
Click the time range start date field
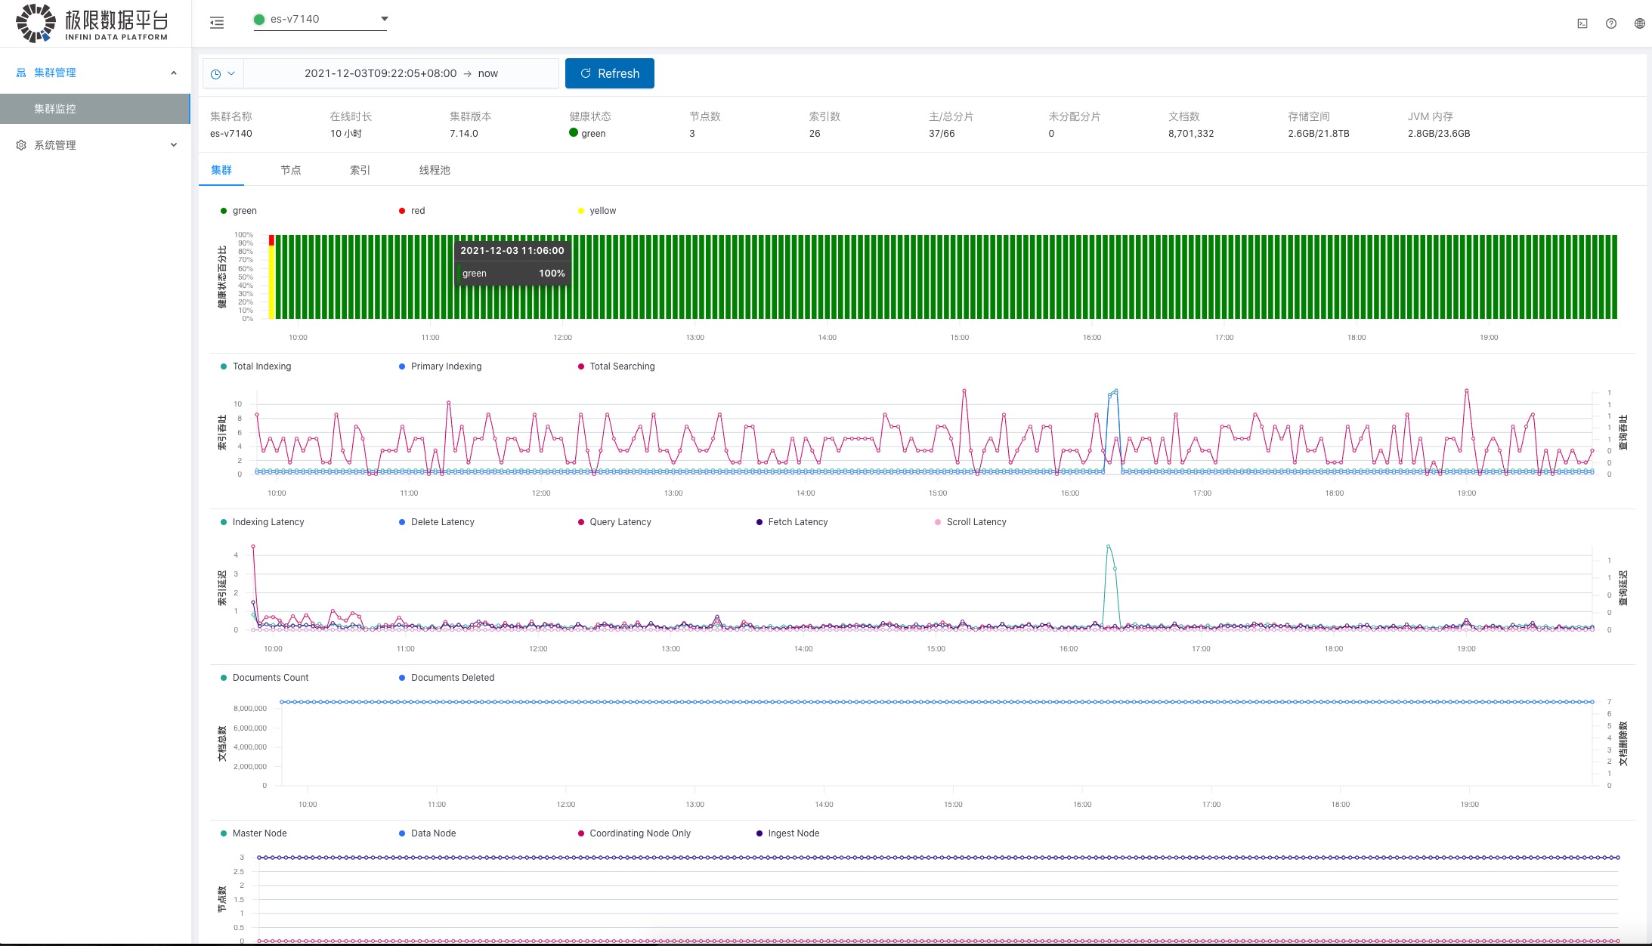point(380,73)
